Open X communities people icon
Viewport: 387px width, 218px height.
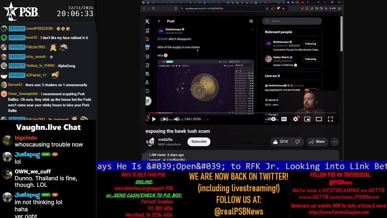[x=147, y=74]
